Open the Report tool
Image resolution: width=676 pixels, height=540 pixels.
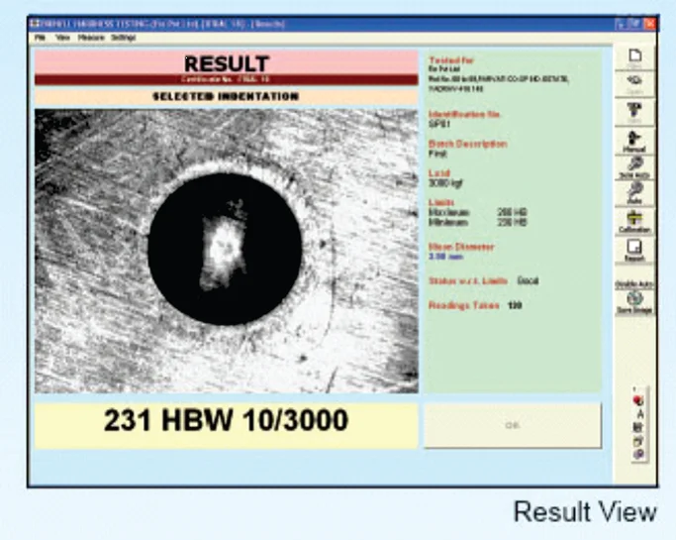click(634, 251)
